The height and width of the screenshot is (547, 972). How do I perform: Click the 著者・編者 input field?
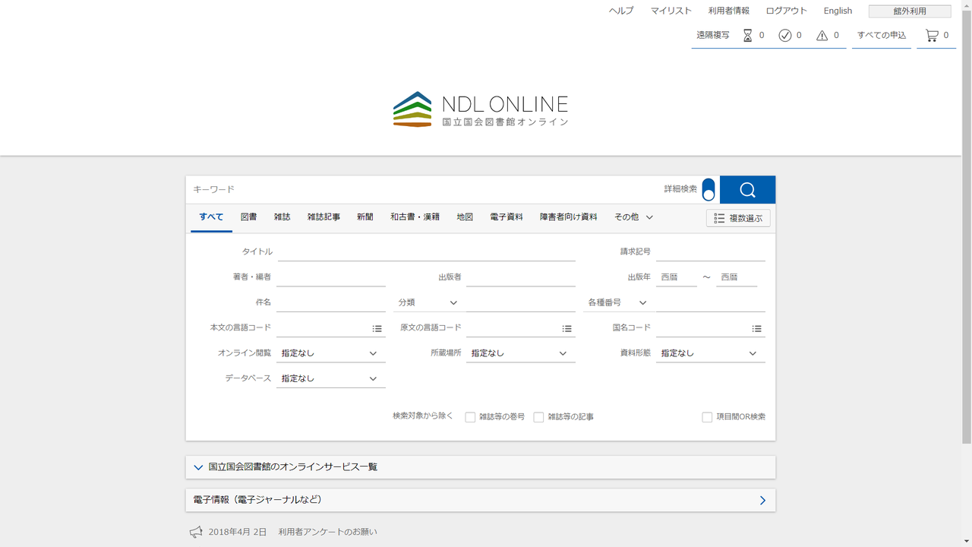(331, 277)
